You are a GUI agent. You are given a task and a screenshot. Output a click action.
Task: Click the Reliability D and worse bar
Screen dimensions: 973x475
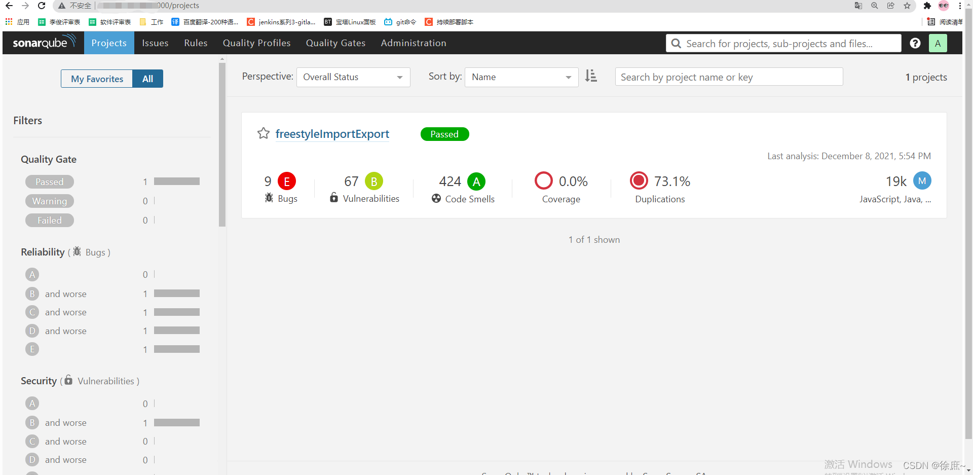(x=177, y=331)
